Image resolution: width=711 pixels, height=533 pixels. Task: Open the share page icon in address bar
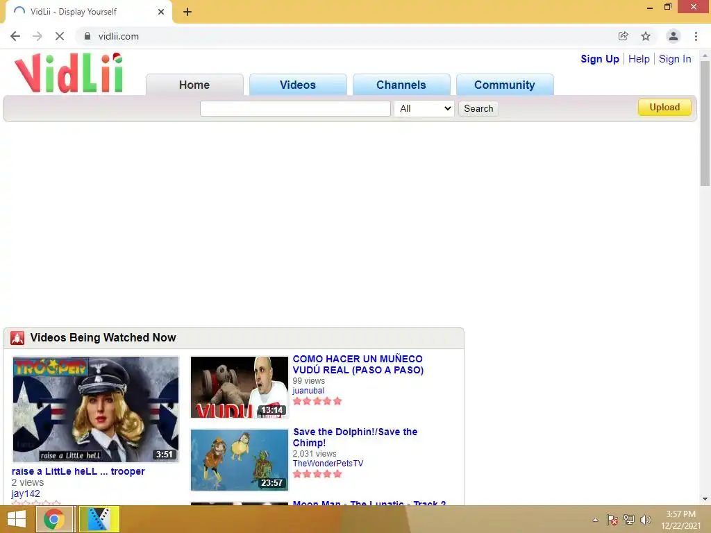click(624, 36)
